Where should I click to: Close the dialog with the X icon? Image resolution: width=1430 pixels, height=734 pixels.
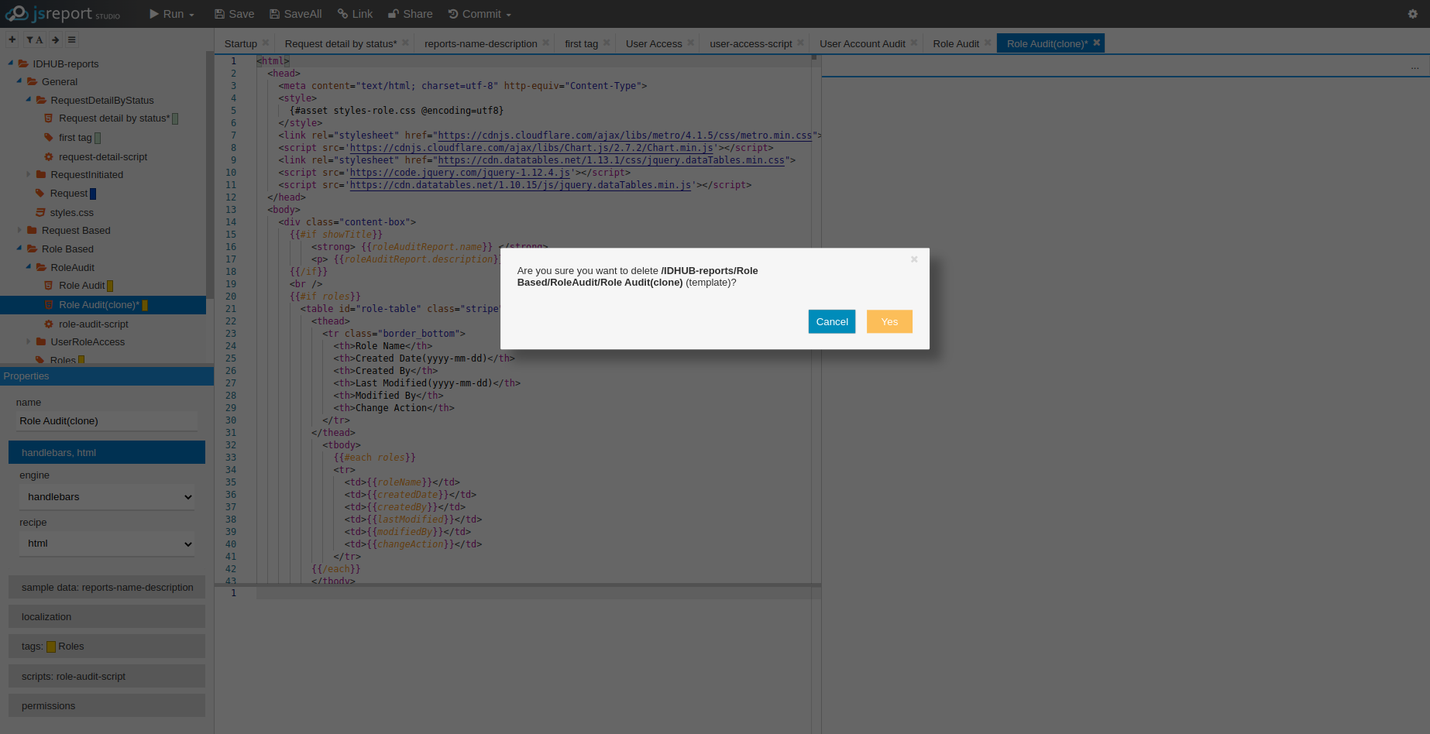pos(914,259)
